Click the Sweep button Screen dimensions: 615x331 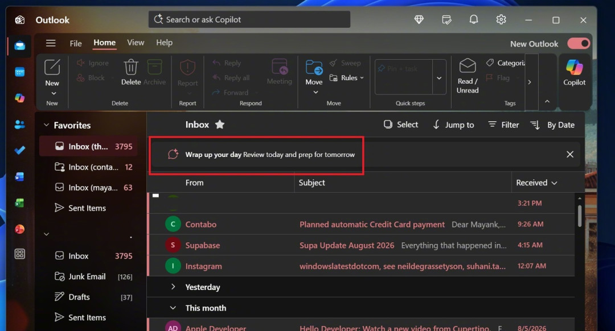tap(345, 63)
